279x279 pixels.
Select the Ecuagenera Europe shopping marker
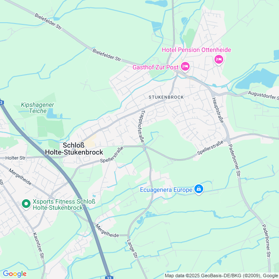point(199,189)
